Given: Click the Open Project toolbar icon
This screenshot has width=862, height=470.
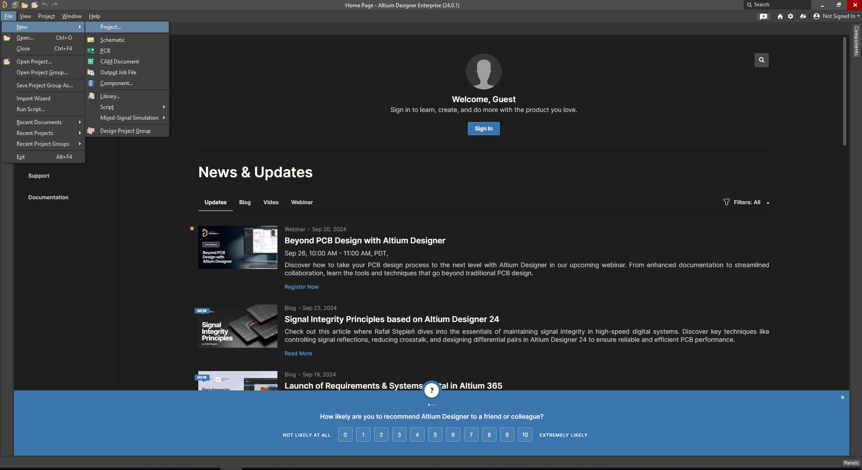Looking at the screenshot, I should pos(35,5).
